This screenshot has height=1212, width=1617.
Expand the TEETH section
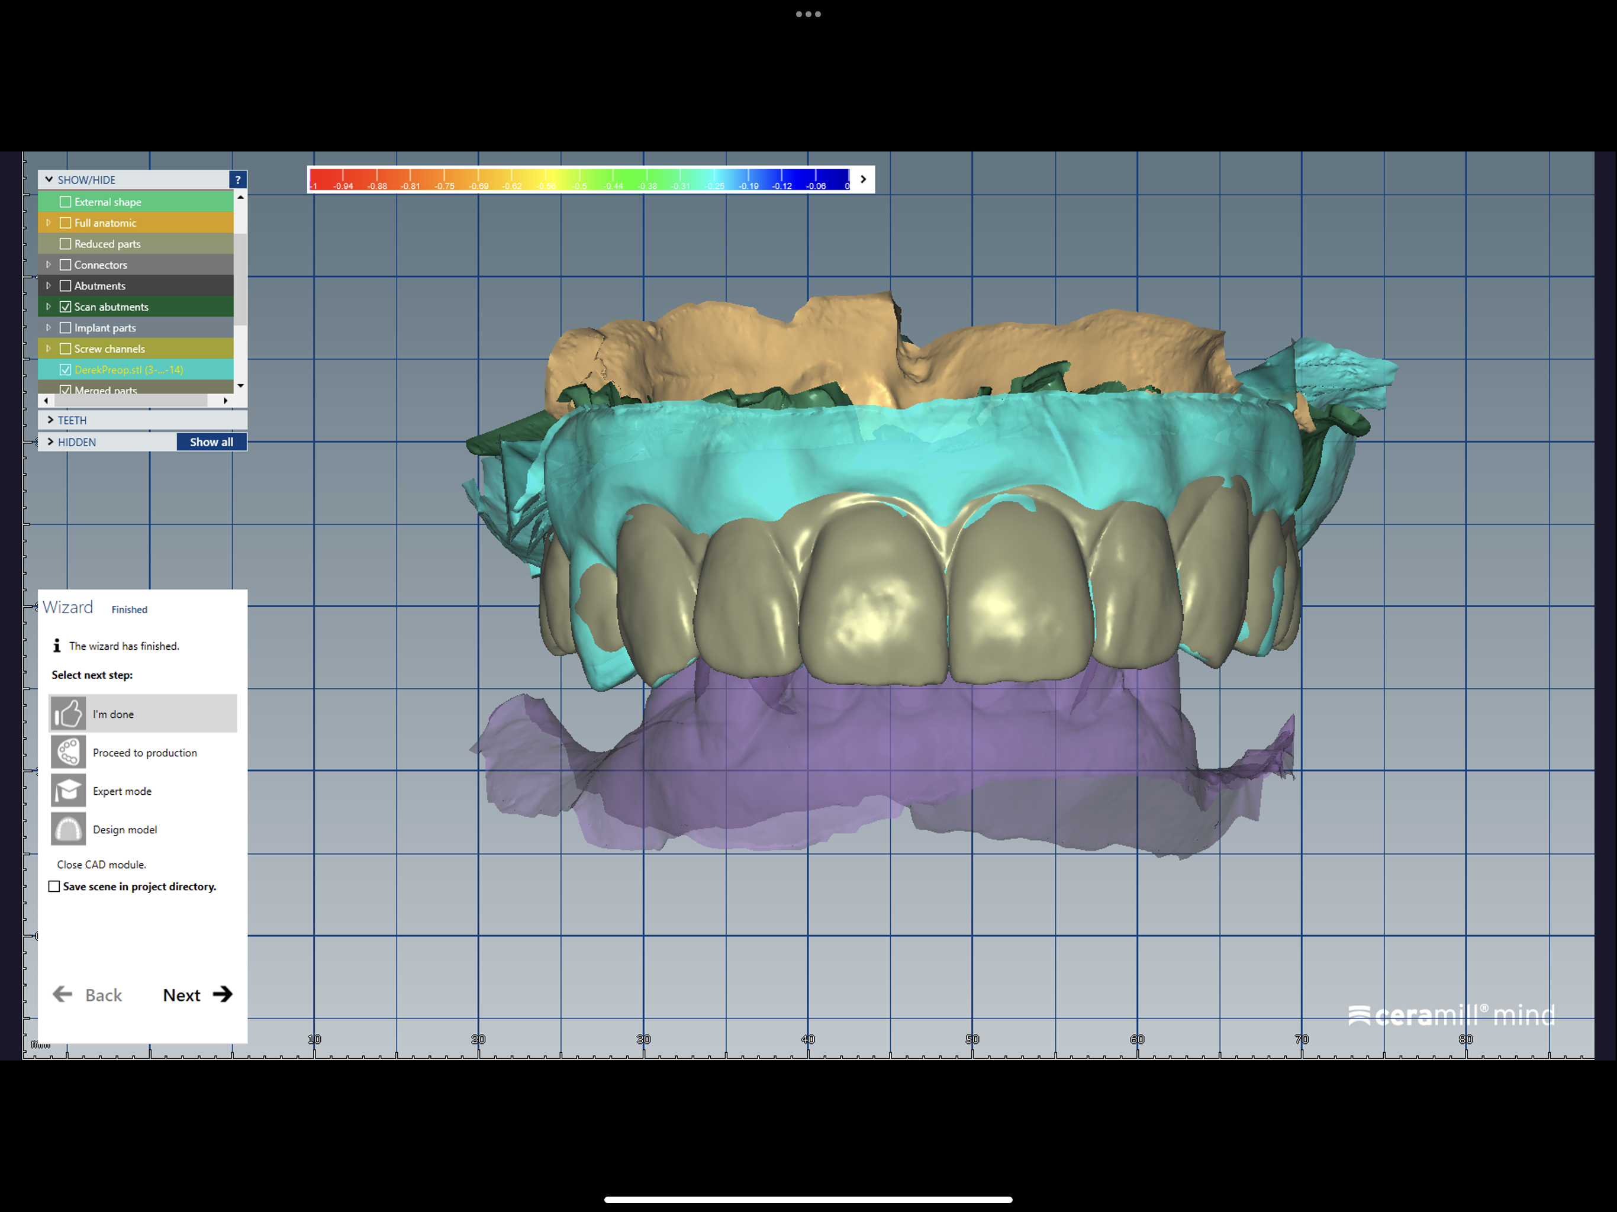click(50, 420)
